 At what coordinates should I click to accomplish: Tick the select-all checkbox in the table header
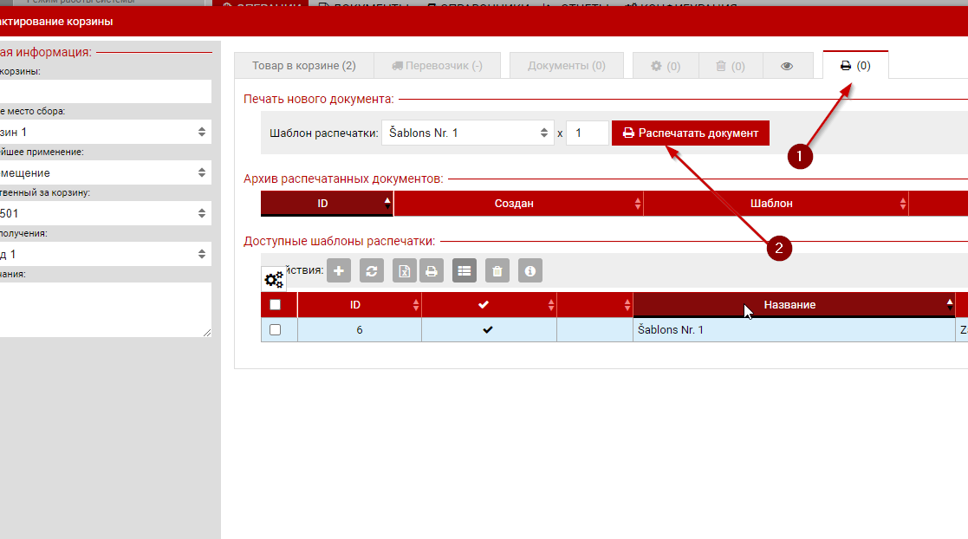pos(276,305)
